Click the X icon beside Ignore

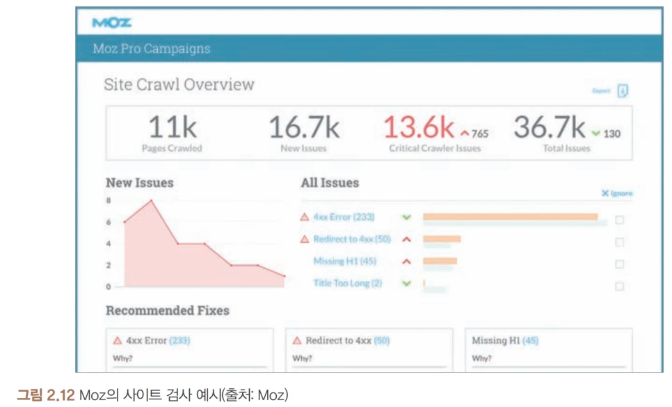tap(605, 193)
